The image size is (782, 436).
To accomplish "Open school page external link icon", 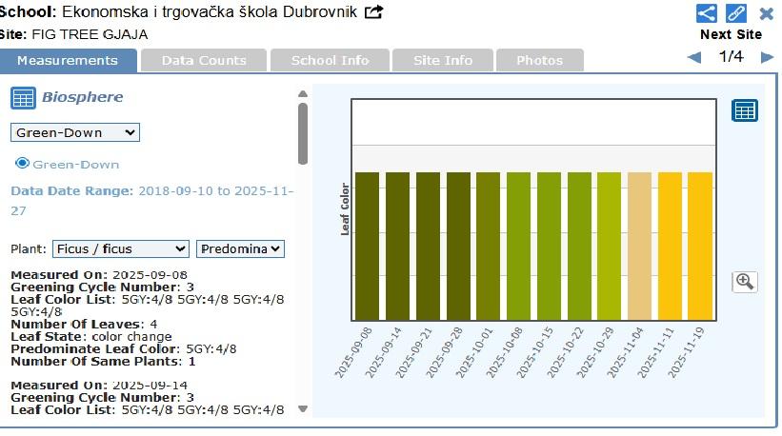I will tap(374, 12).
